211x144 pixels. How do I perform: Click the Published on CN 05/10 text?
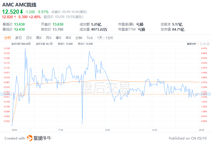(x=188, y=138)
